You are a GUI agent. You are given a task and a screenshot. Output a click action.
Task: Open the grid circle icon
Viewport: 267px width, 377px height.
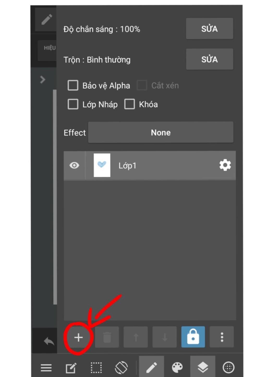(228, 367)
